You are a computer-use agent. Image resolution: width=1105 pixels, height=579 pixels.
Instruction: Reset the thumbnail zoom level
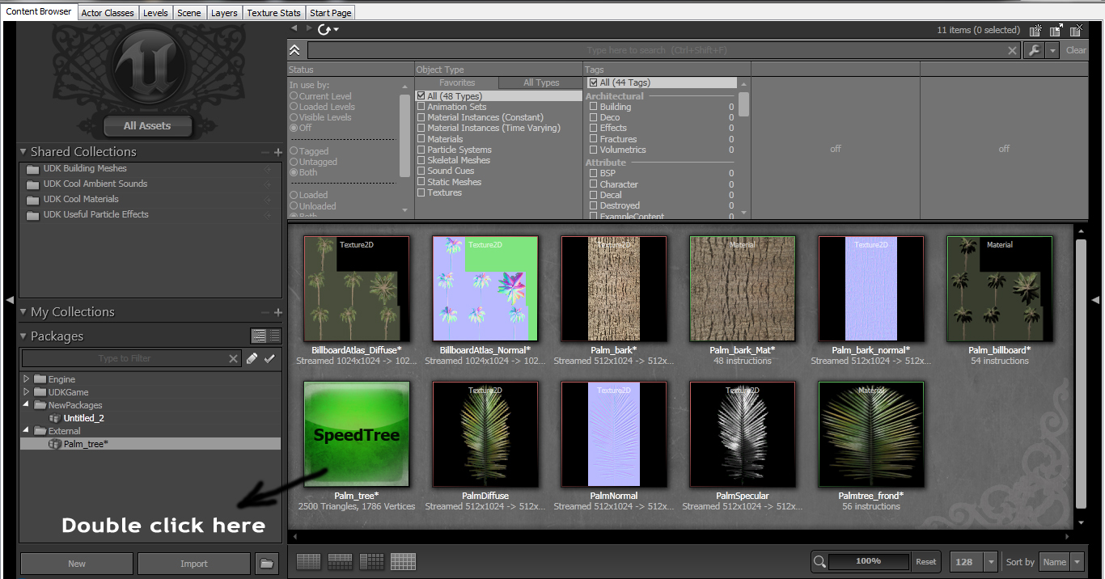(x=926, y=561)
